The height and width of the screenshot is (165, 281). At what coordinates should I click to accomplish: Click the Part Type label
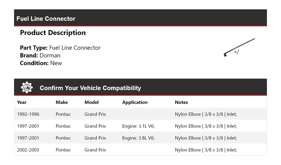(x=34, y=48)
